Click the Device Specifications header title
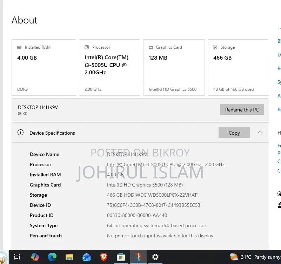This screenshot has width=281, height=264. point(52,133)
